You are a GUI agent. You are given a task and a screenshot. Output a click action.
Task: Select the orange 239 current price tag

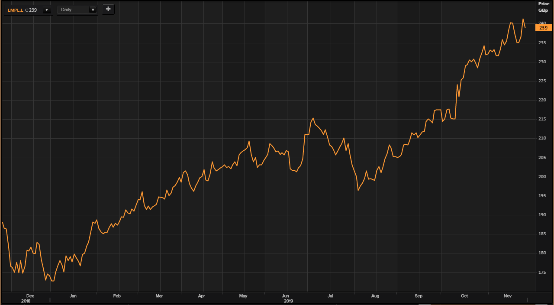coord(544,28)
